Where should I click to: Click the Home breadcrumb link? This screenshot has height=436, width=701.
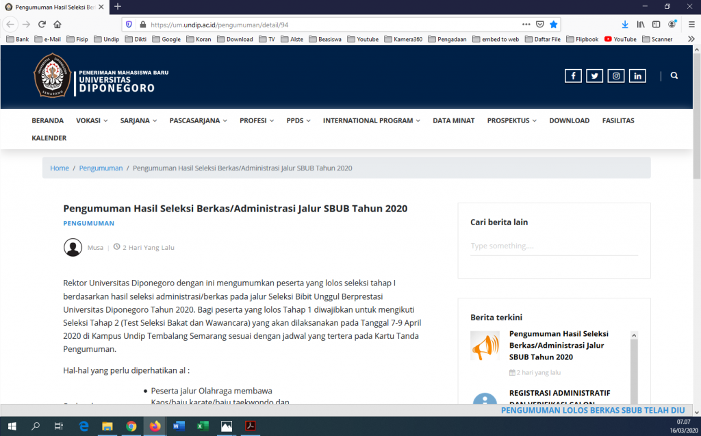(x=60, y=168)
